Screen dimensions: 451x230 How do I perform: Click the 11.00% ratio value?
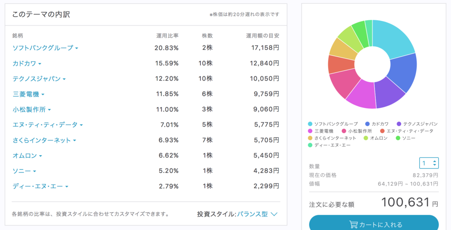(167, 110)
